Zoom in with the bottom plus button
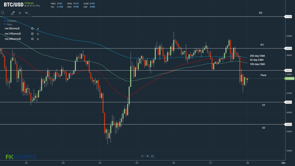The width and height of the screenshot is (295, 166). pyautogui.click(x=147, y=156)
